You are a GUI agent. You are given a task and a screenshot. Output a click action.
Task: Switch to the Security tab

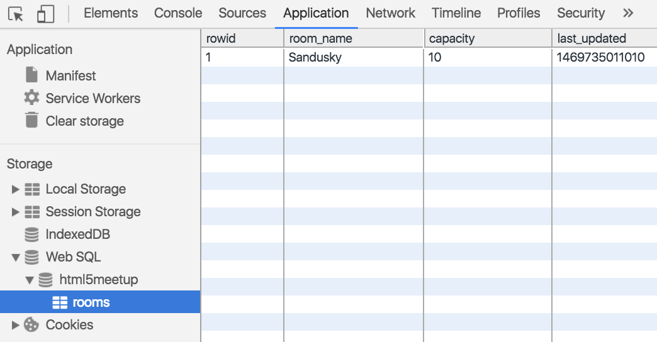click(581, 13)
